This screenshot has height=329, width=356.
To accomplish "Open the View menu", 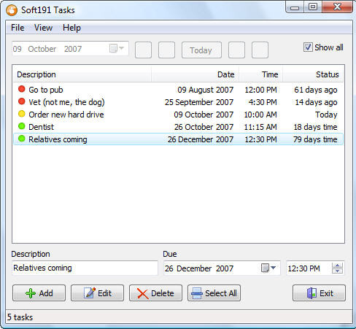I will tap(43, 28).
